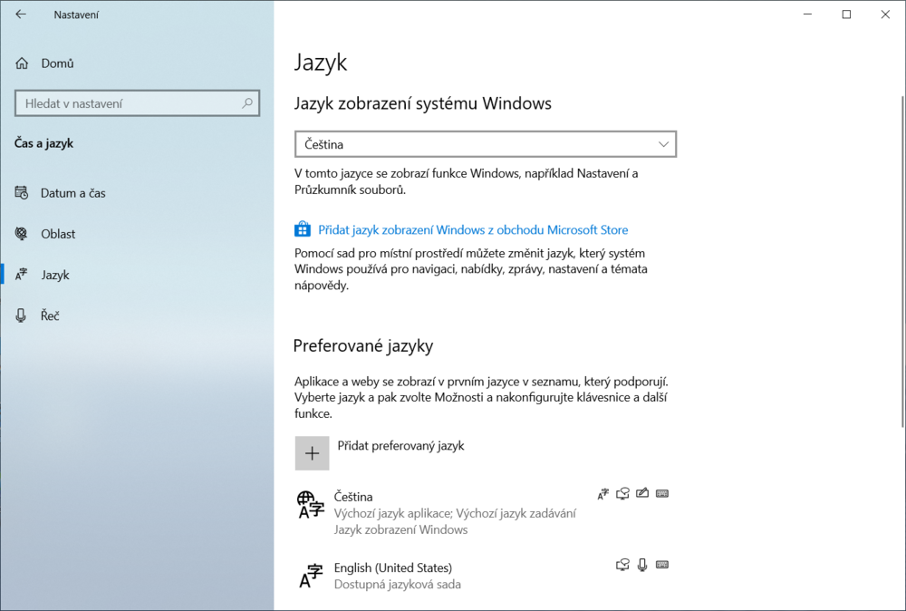Go back using the back arrow
The image size is (906, 611).
click(21, 15)
